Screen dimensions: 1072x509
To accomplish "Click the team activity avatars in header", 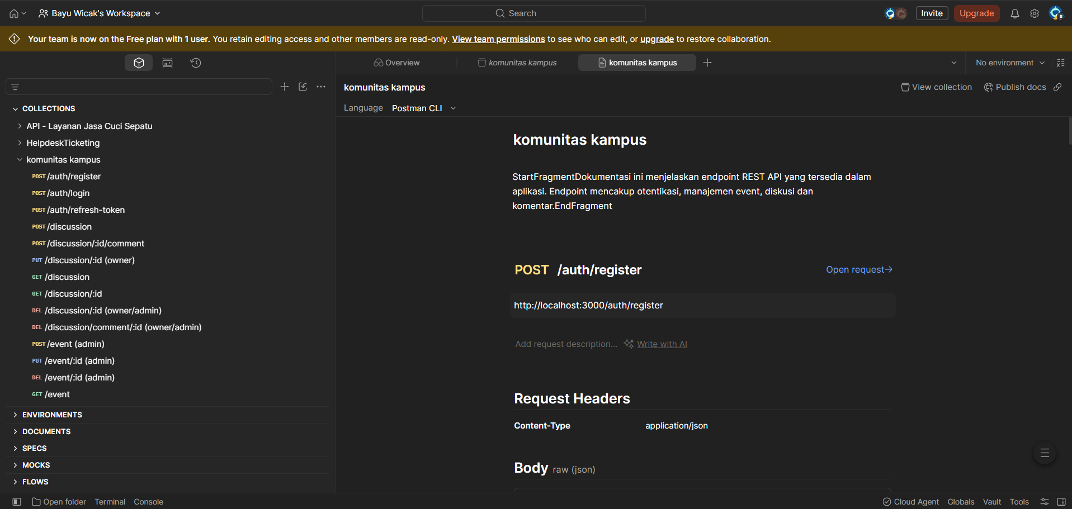I will [896, 13].
